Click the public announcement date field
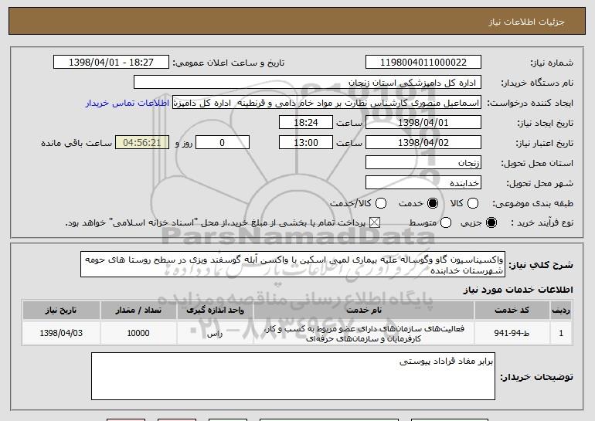The image size is (595, 421). point(111,63)
